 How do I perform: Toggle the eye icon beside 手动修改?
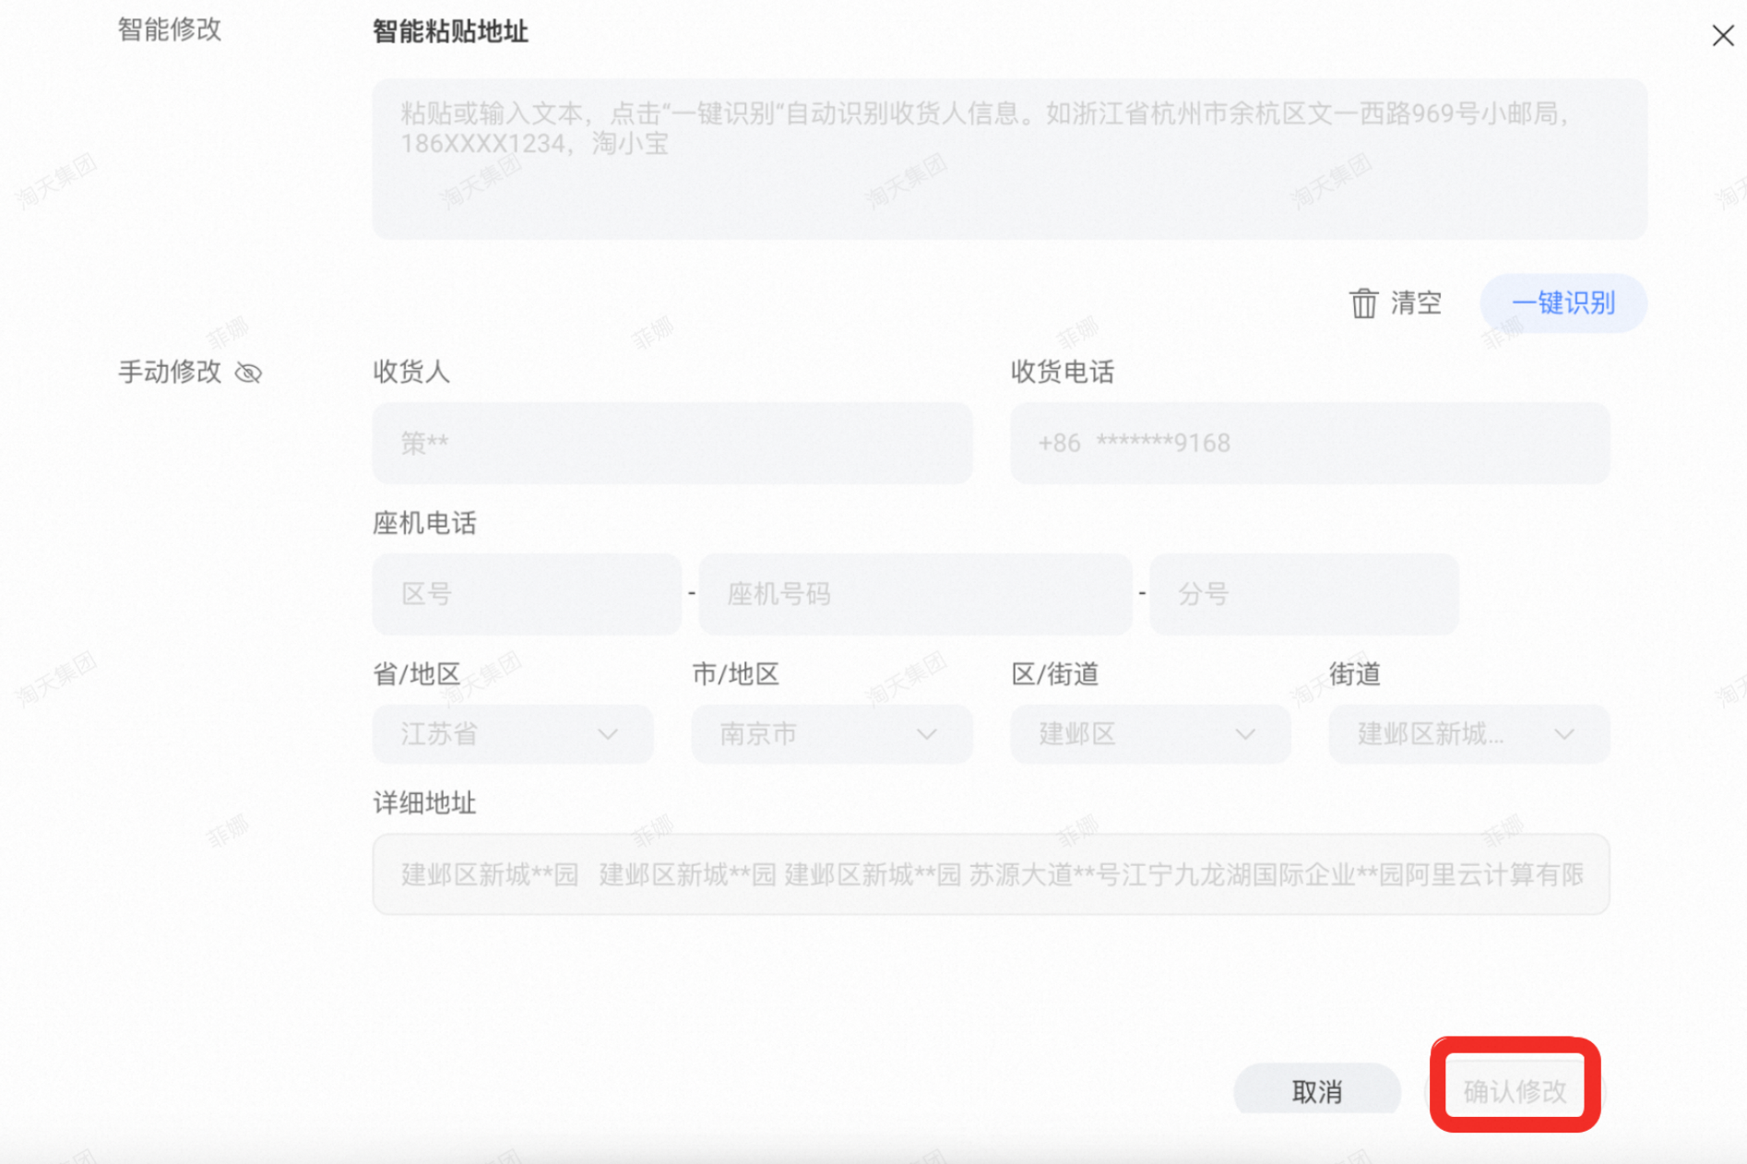tap(249, 374)
